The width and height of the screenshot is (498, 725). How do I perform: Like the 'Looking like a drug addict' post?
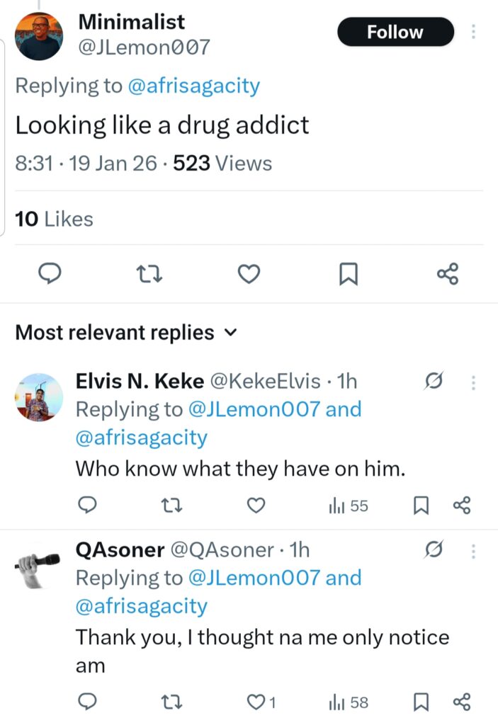click(x=248, y=274)
